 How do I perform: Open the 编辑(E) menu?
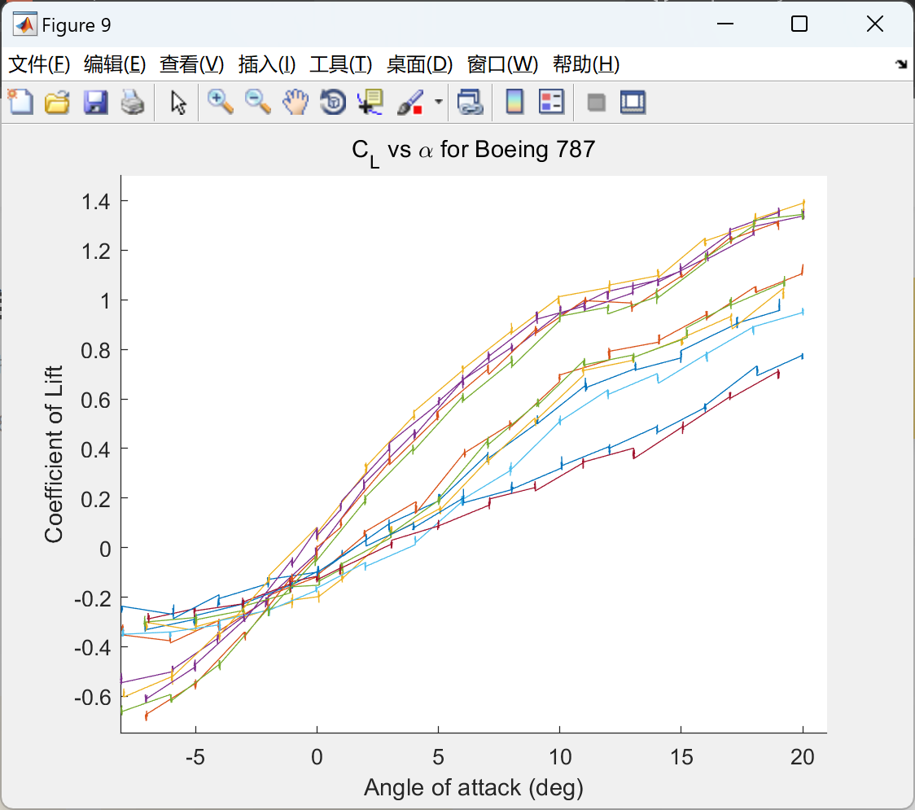115,64
